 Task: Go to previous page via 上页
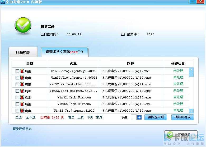81,117
